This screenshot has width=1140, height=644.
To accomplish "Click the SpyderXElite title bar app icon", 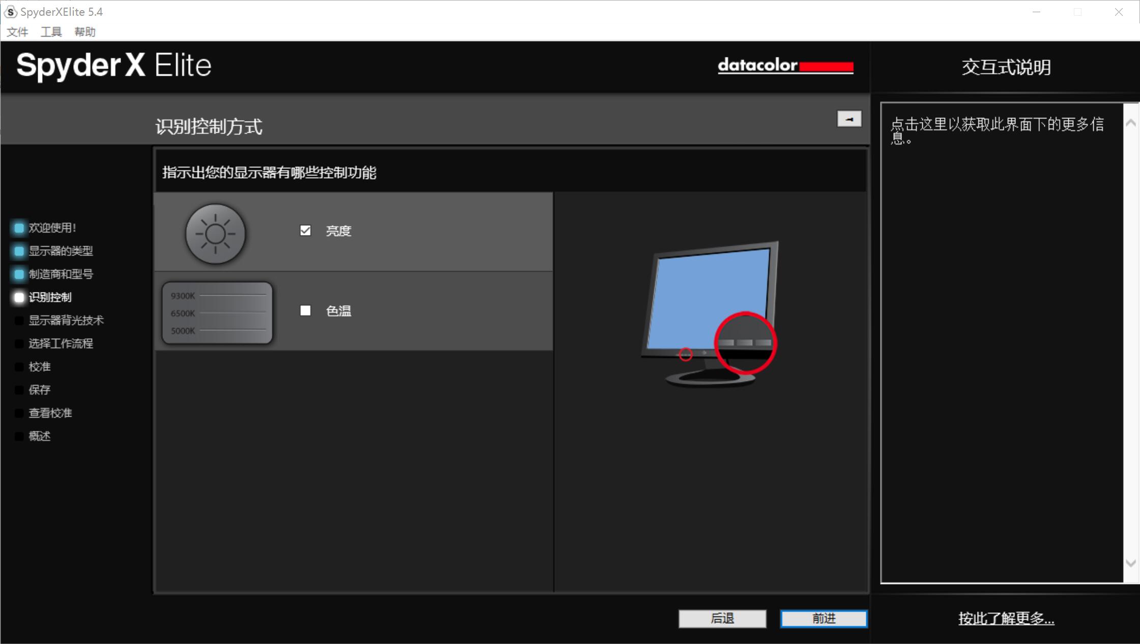I will click(11, 12).
